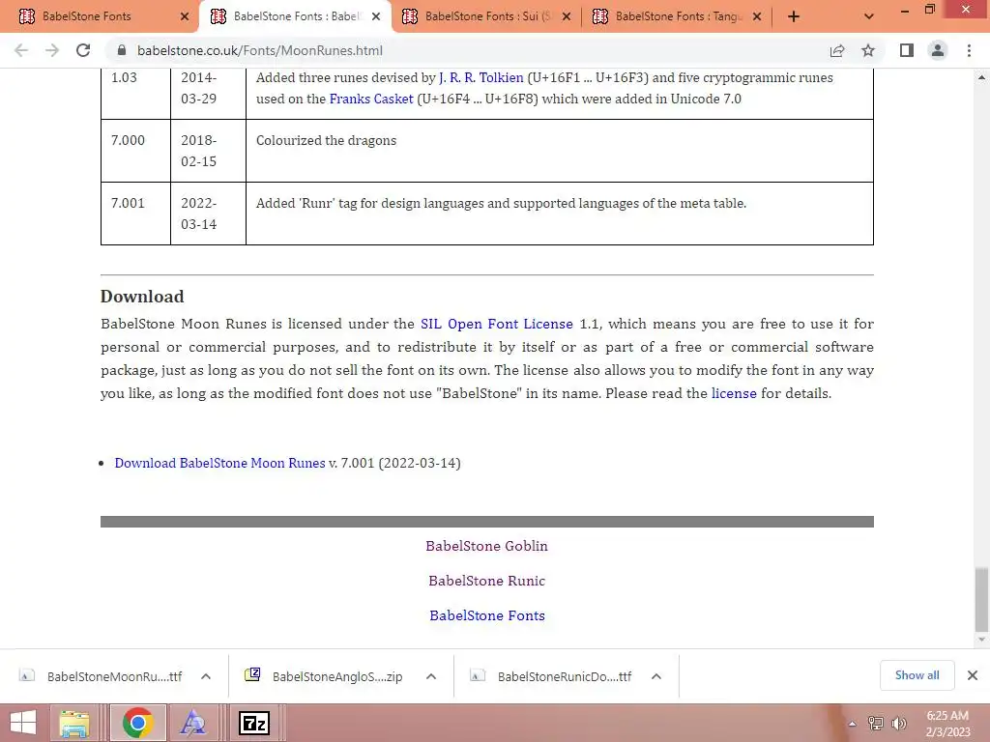The image size is (990, 742).
Task: Open File Explorer from taskbar
Action: [73, 723]
